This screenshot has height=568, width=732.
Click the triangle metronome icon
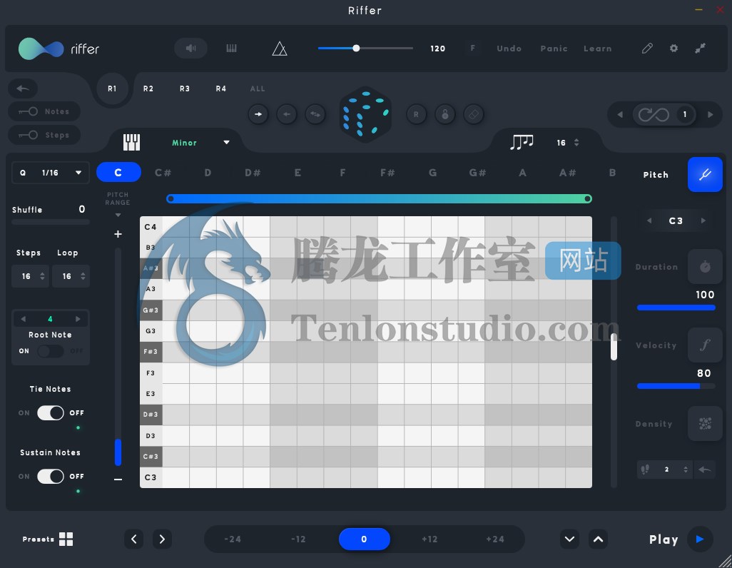point(279,49)
